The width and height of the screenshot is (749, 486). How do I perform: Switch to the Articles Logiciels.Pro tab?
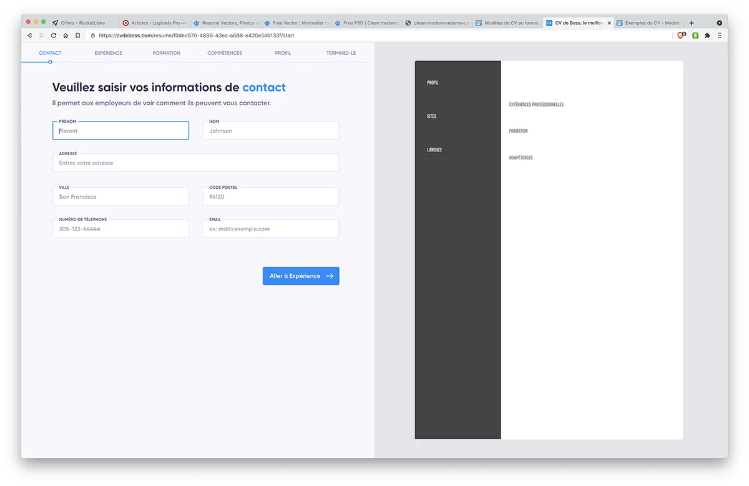point(155,23)
